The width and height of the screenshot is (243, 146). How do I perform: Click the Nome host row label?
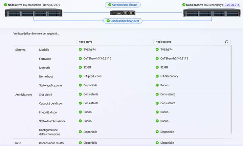pyautogui.click(x=46, y=76)
